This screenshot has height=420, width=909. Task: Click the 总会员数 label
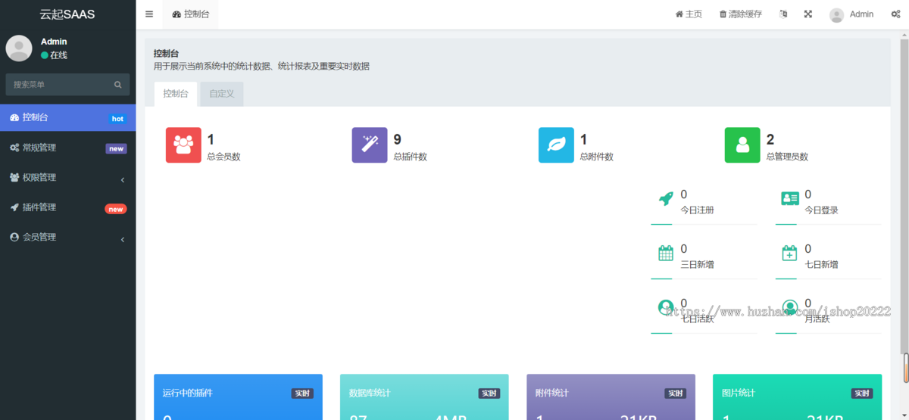click(x=223, y=157)
